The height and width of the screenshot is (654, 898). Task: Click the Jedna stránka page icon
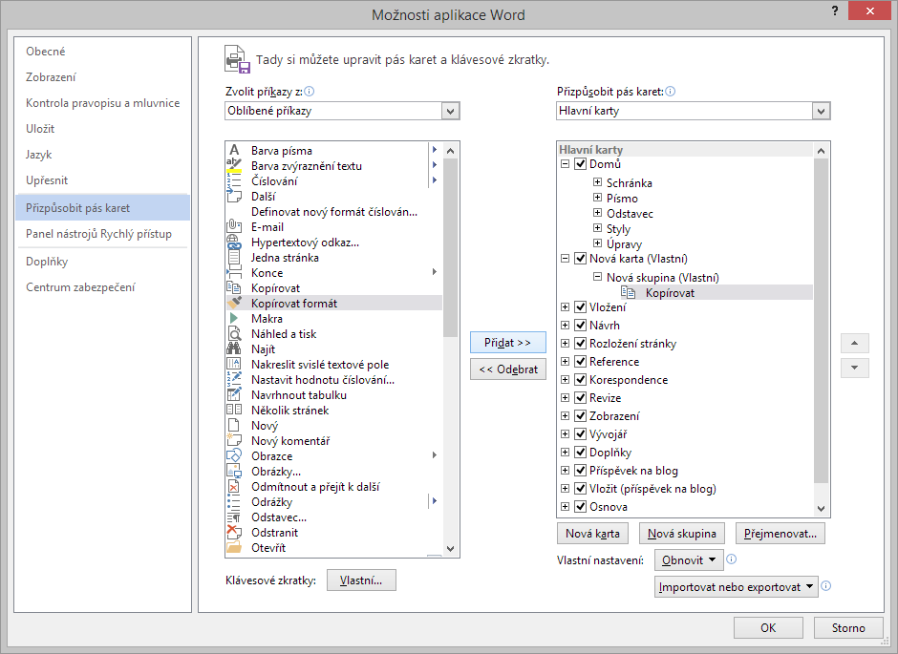[x=234, y=258]
